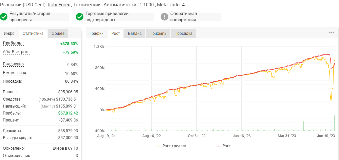The image size is (339, 160).
Task: Open the Общее tab
Action: [58, 34]
